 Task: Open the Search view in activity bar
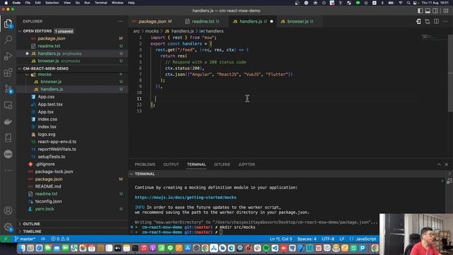8,40
